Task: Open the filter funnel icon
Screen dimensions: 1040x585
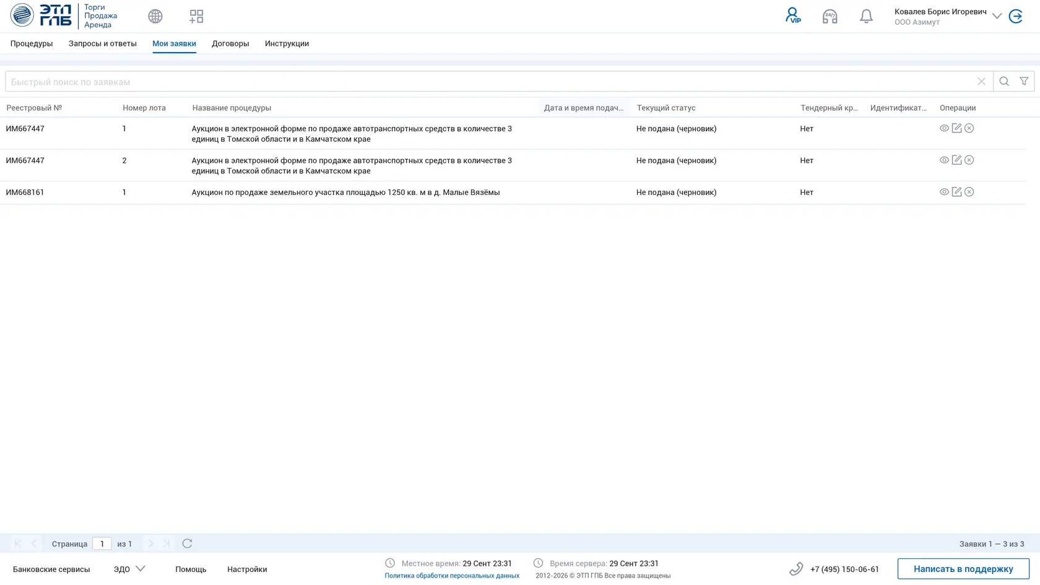Action: pos(1024,81)
